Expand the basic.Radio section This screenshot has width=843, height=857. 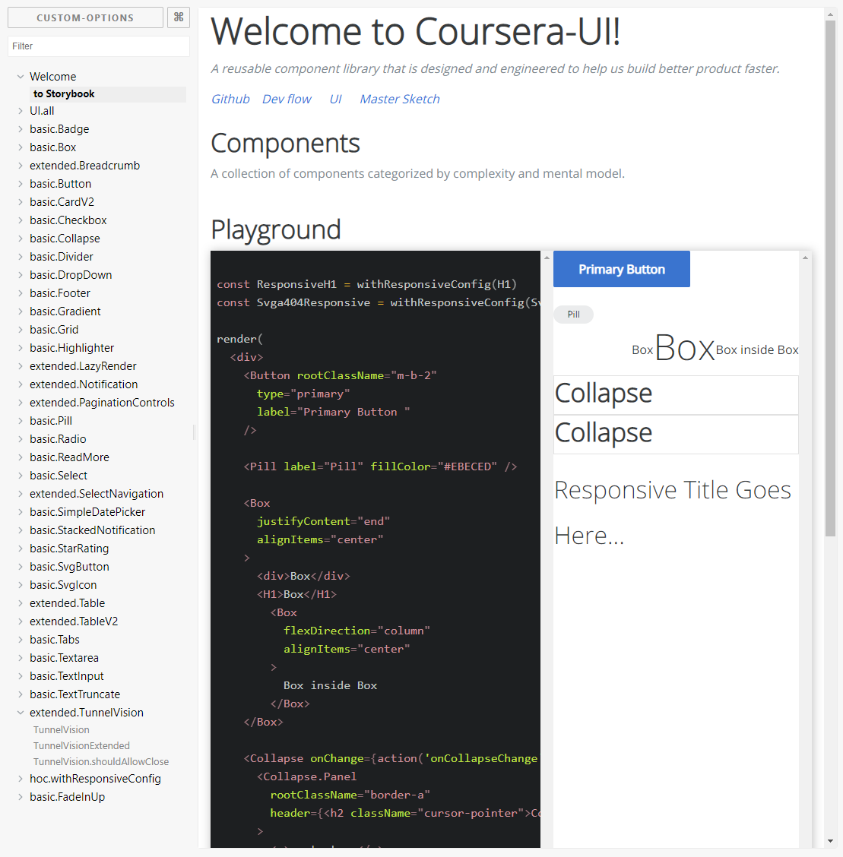(58, 439)
